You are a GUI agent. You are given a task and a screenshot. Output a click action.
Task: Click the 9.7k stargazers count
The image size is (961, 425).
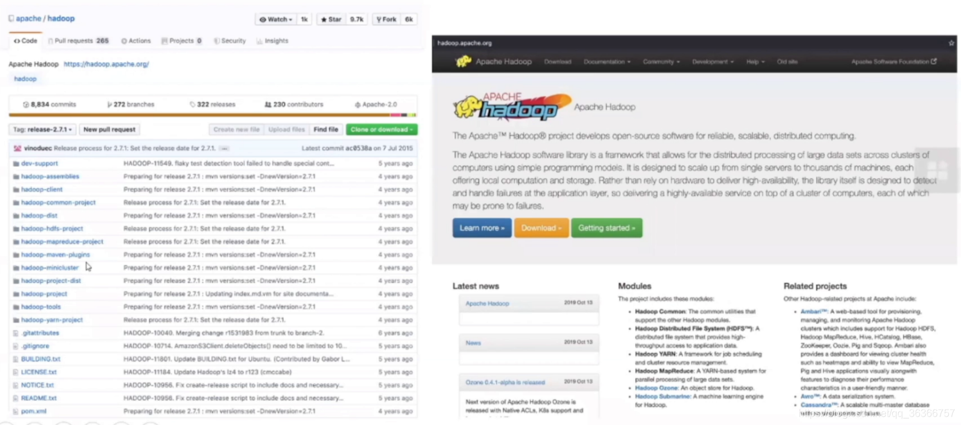click(357, 19)
